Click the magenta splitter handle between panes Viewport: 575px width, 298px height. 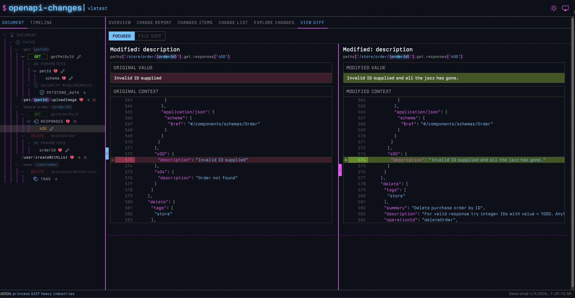coord(340,170)
